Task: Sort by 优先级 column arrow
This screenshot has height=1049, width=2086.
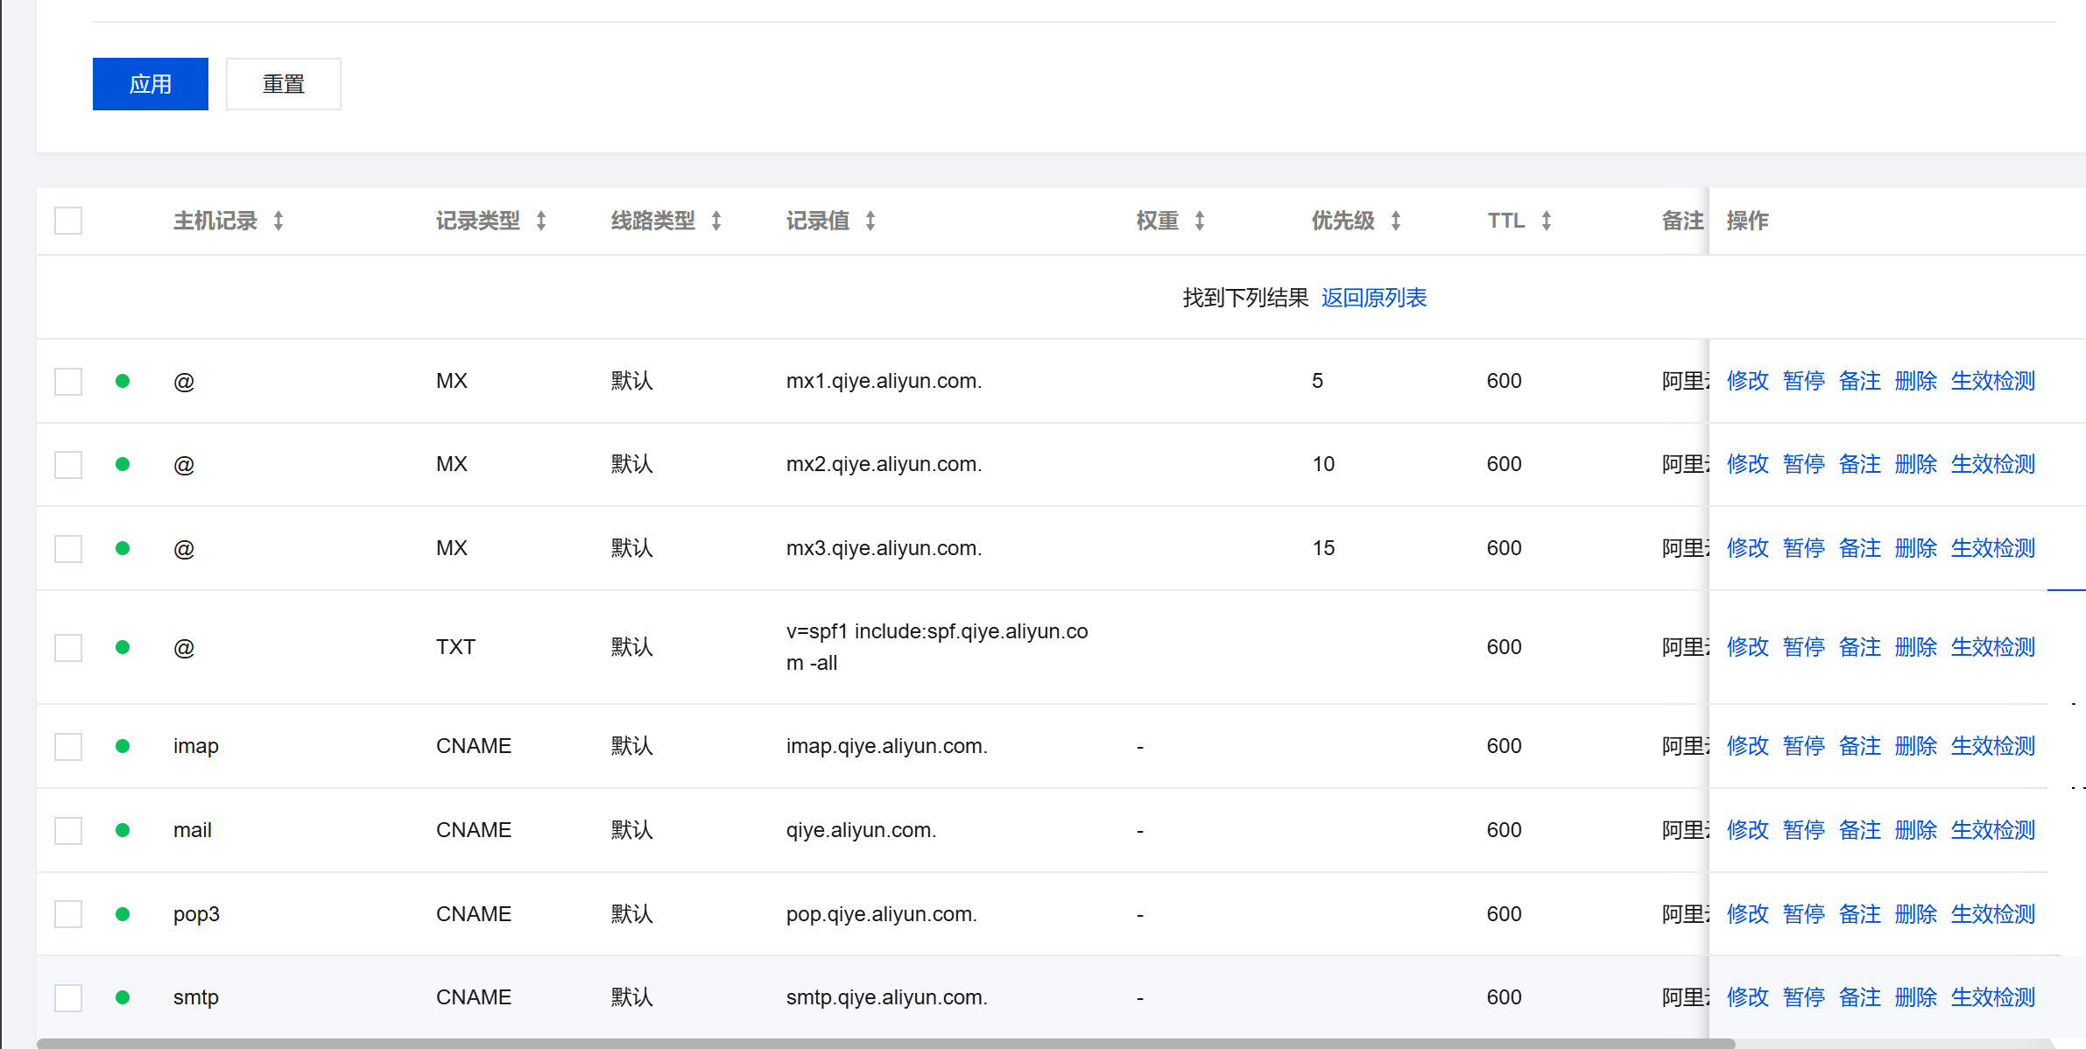Action: [1396, 221]
